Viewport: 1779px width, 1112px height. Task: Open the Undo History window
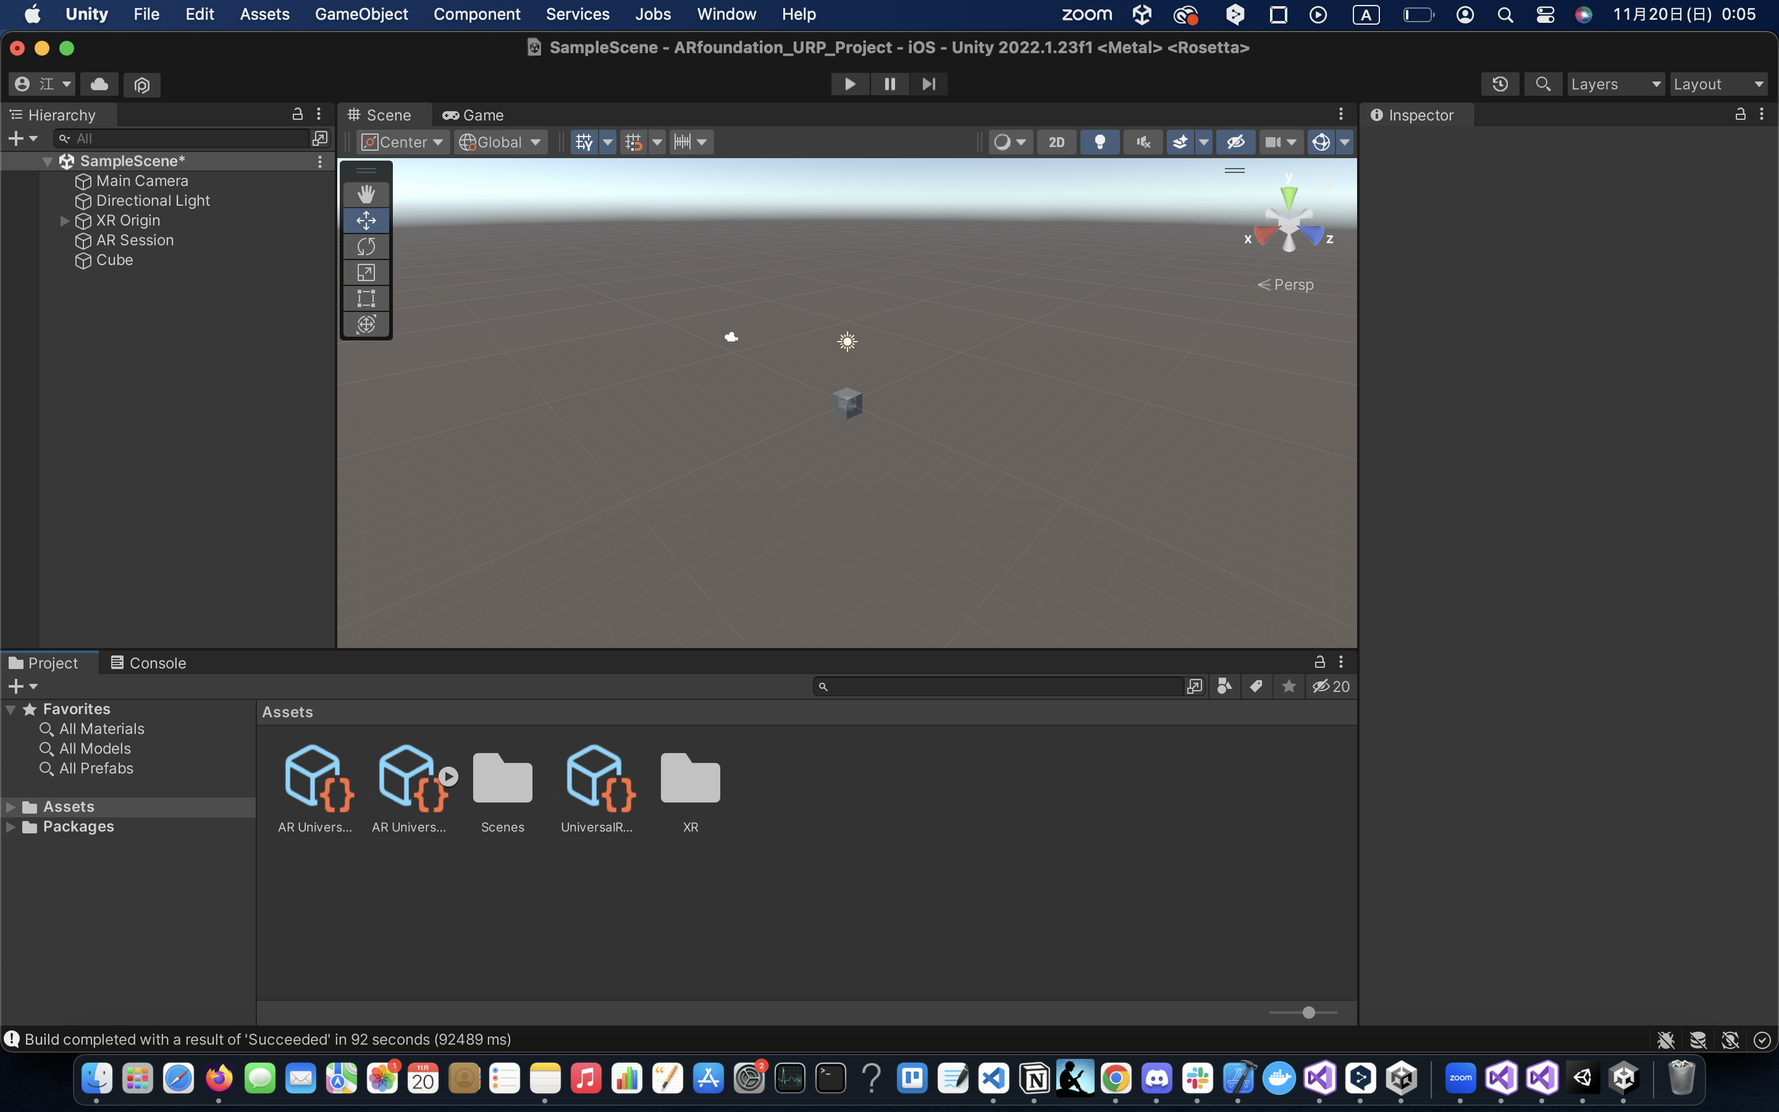point(1500,84)
